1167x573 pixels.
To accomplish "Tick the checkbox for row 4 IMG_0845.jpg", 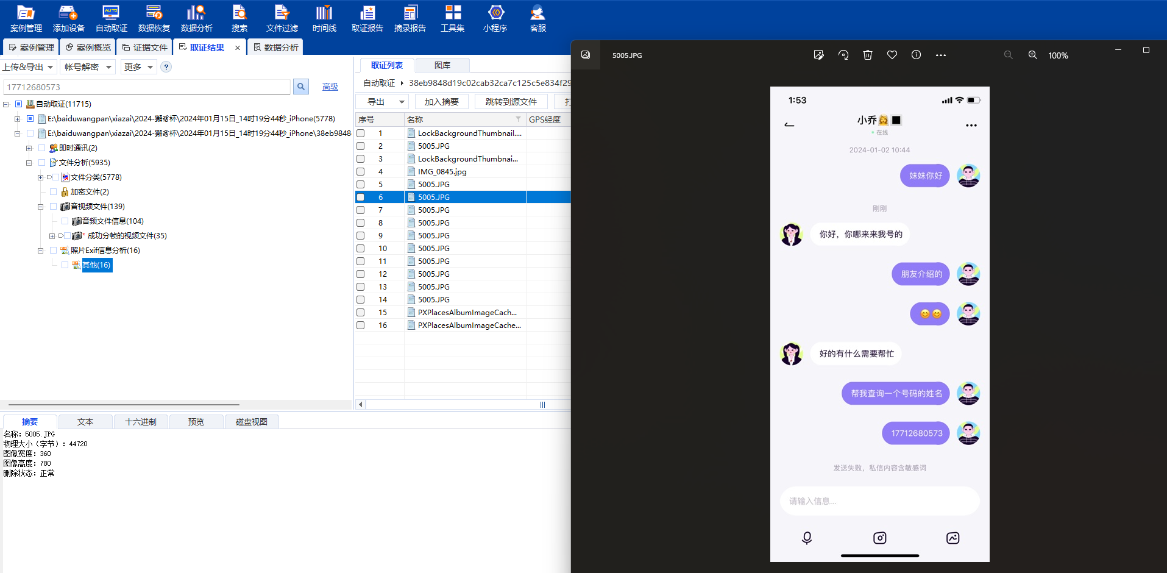I will pos(361,171).
